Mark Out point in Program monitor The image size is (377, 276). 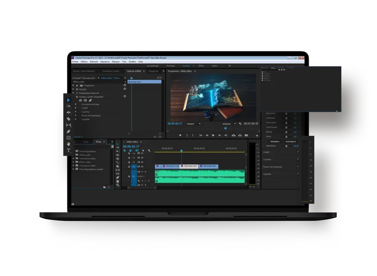[x=193, y=135]
